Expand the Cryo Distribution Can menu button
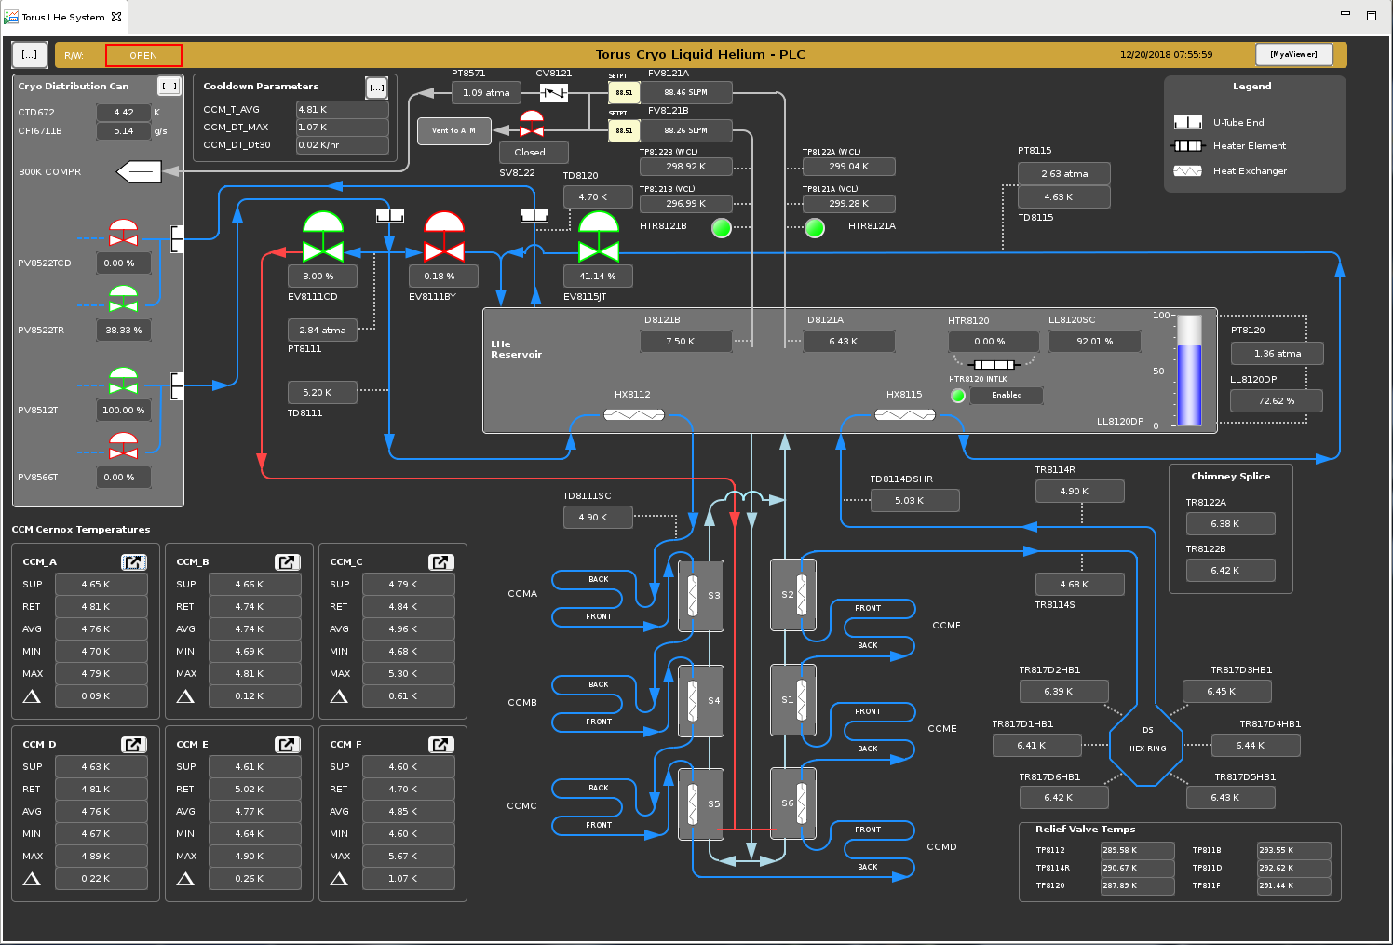This screenshot has height=945, width=1393. 169,86
